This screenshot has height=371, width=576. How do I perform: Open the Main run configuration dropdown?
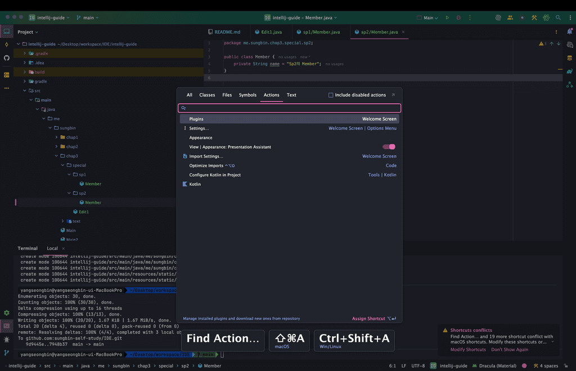coord(427,18)
